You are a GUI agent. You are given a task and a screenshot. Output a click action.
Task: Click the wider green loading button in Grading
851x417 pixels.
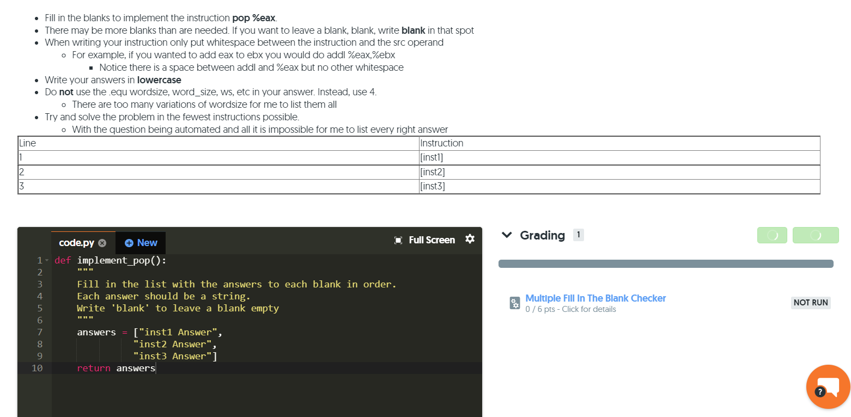[816, 235]
